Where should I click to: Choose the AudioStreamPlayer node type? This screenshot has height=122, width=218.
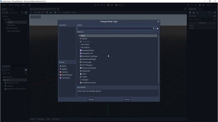point(89,59)
